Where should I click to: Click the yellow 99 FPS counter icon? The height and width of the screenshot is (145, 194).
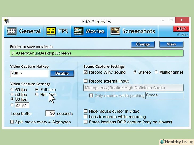click(x=51, y=31)
